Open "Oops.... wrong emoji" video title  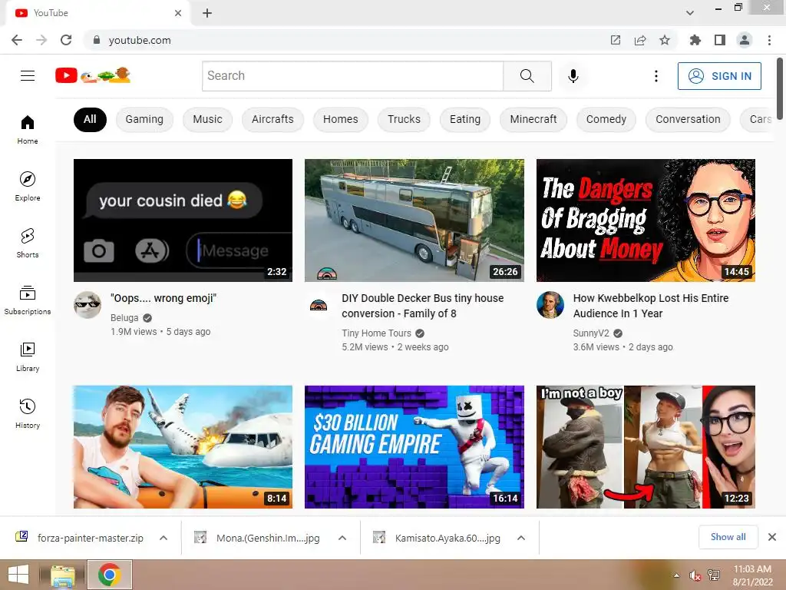click(163, 298)
